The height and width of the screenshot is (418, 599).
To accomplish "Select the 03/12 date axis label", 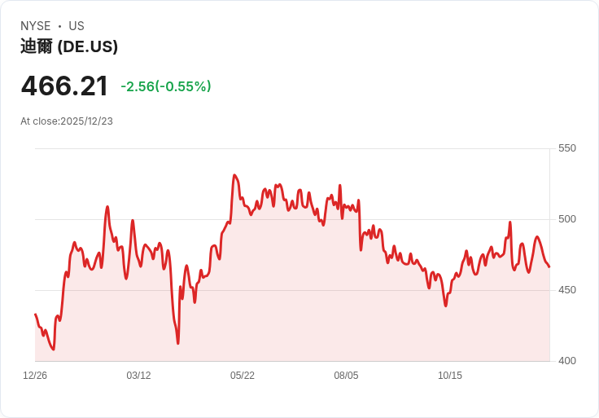I will pos(138,376).
